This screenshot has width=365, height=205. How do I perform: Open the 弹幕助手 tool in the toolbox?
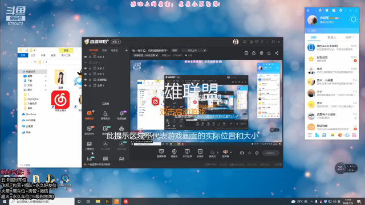(90, 115)
